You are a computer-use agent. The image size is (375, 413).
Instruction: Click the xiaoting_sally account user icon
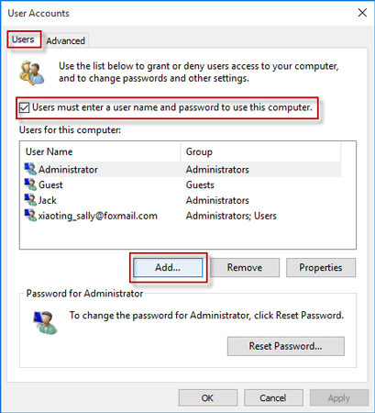click(30, 215)
